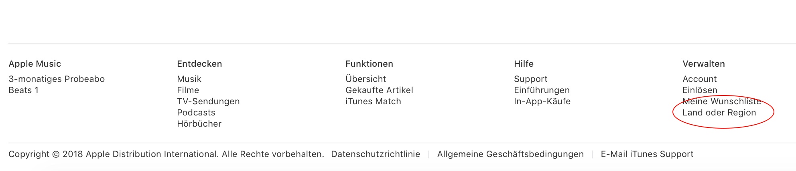Click E-Mail iTunes Support
The width and height of the screenshot is (796, 171).
647,154
